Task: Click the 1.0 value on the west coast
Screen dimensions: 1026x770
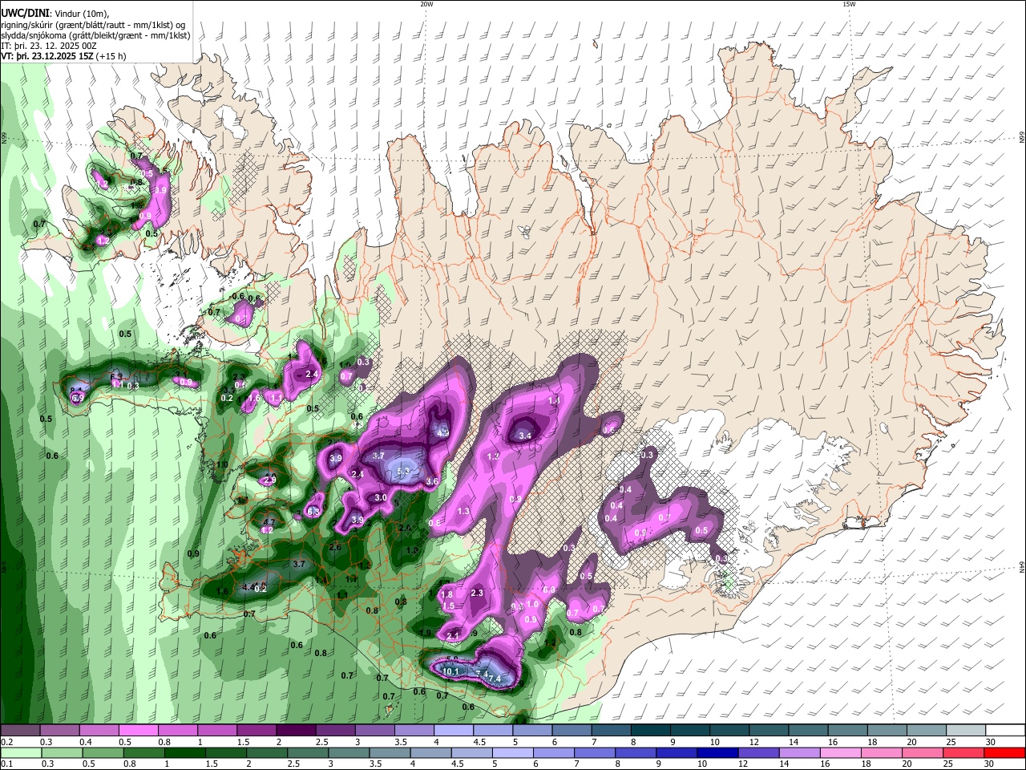Action: coord(222,464)
